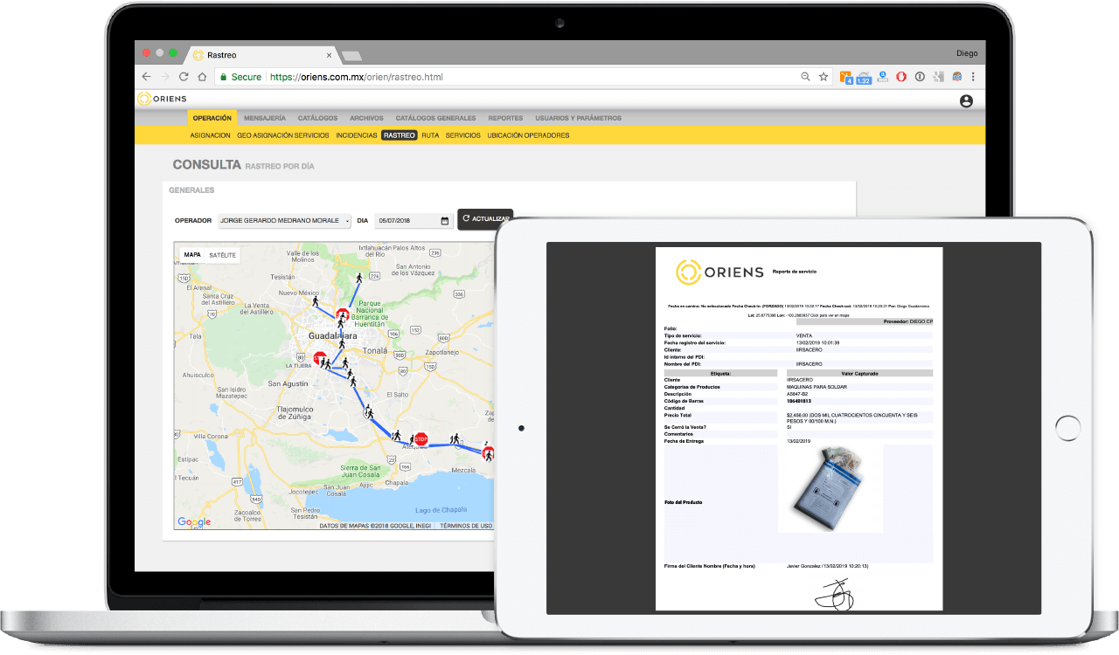Click the browser address bar URL
This screenshot has height=655, width=1119.
click(x=357, y=77)
